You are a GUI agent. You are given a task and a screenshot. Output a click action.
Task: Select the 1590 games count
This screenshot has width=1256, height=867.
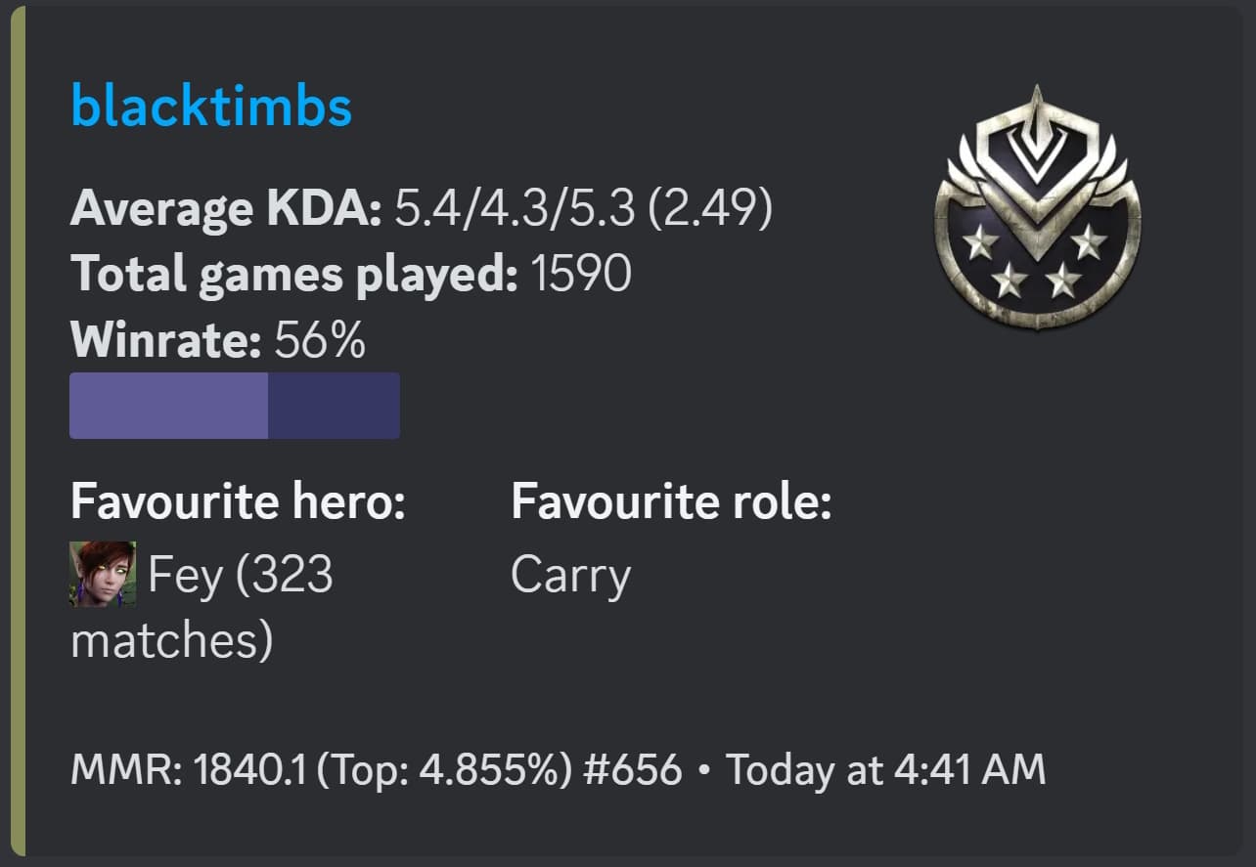pyautogui.click(x=581, y=275)
